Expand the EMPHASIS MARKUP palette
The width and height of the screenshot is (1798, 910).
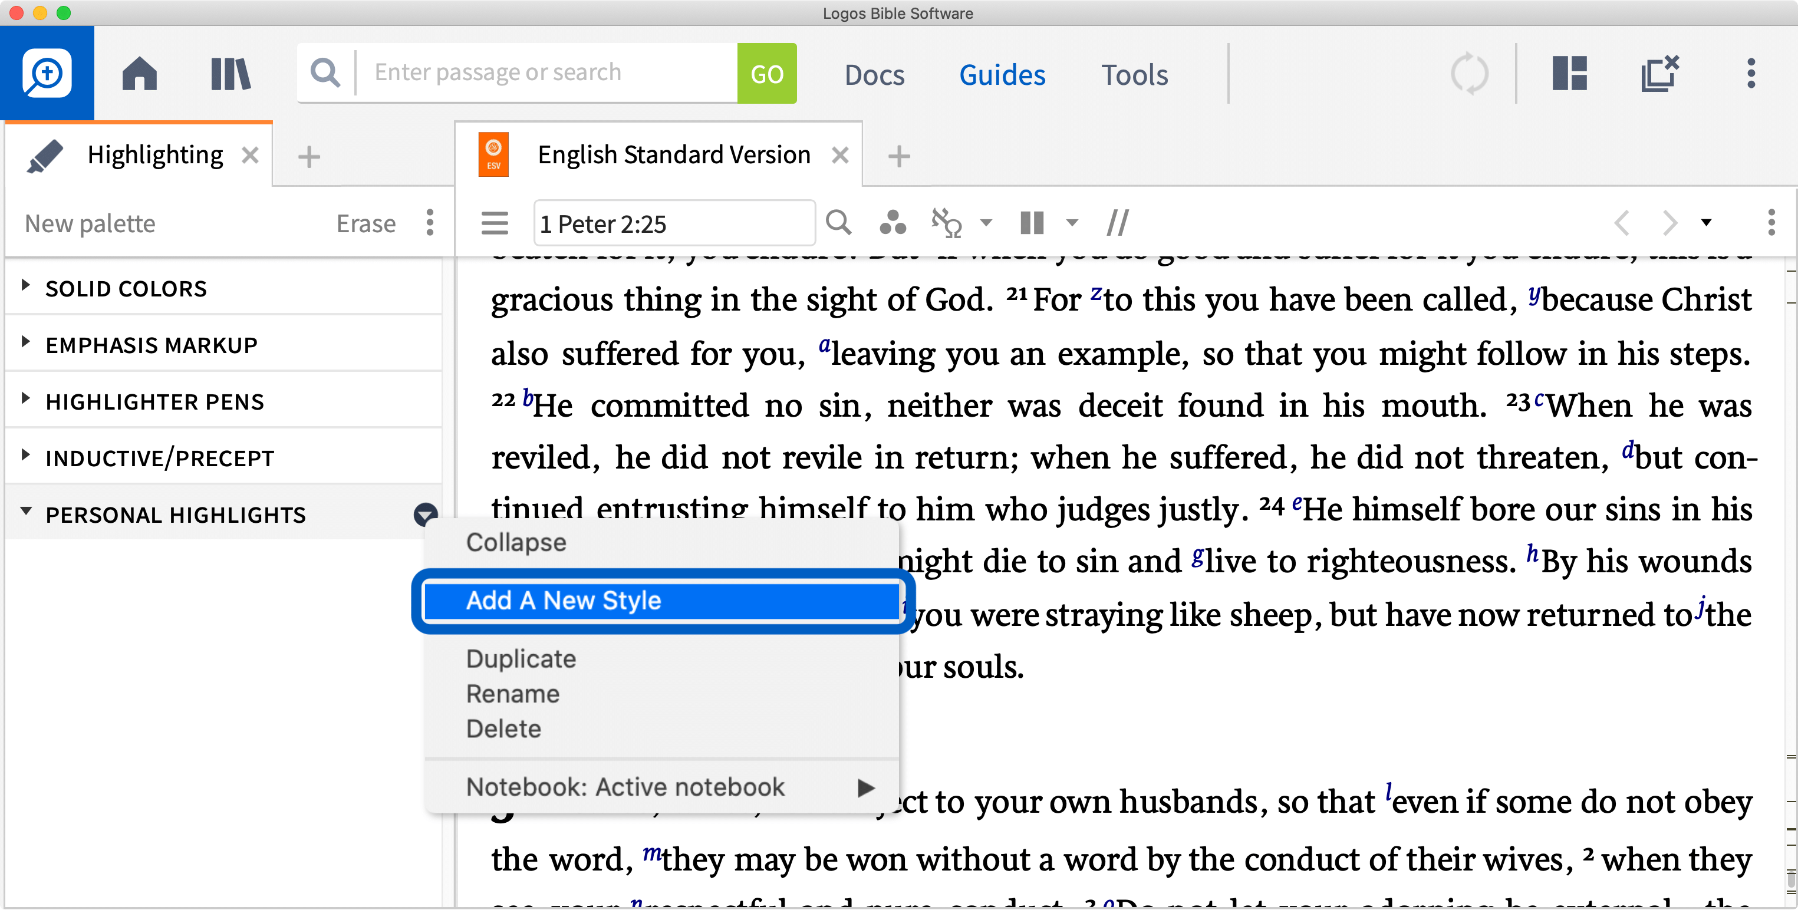point(26,342)
